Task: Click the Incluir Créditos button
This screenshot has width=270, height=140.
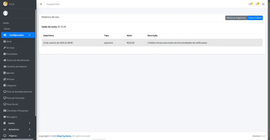Action: pos(255,18)
